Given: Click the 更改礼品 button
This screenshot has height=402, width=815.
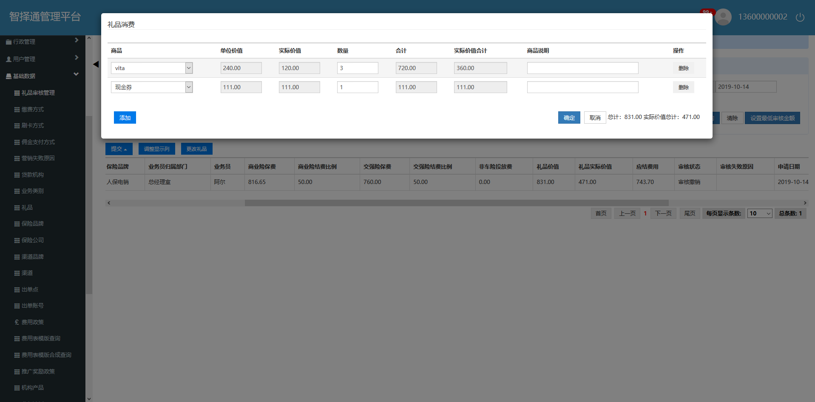Looking at the screenshot, I should coord(197,149).
